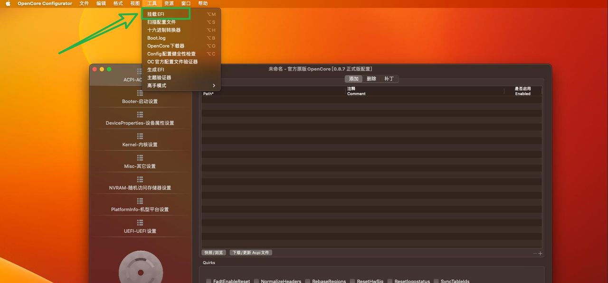The width and height of the screenshot is (608, 283).
Task: Choose 生成 EFI menu item
Action: [x=181, y=70]
